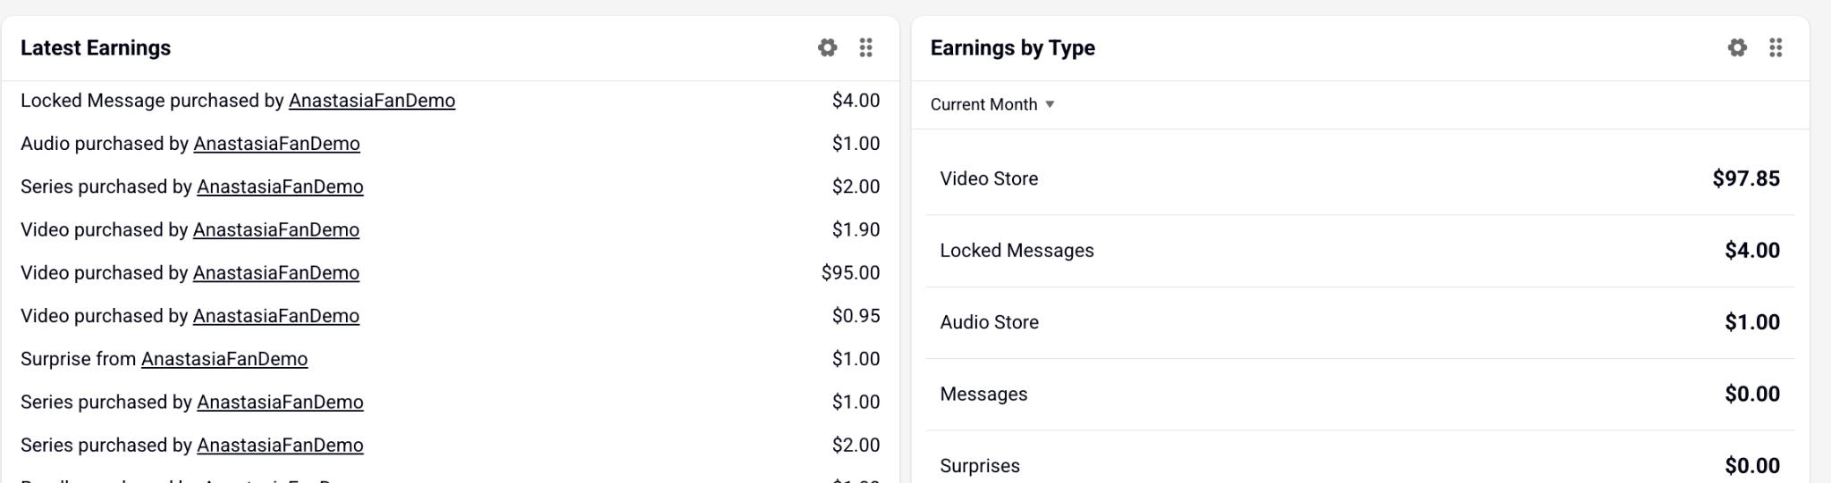The height and width of the screenshot is (483, 1831).
Task: Open AnastasiaFanDemo link on Audio purchased row
Action: pyautogui.click(x=277, y=144)
